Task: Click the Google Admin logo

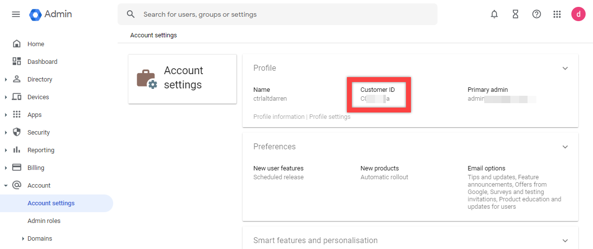Action: pyautogui.click(x=36, y=15)
